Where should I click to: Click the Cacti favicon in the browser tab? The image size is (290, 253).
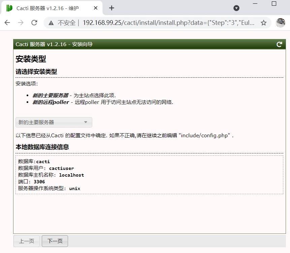tap(9, 8)
